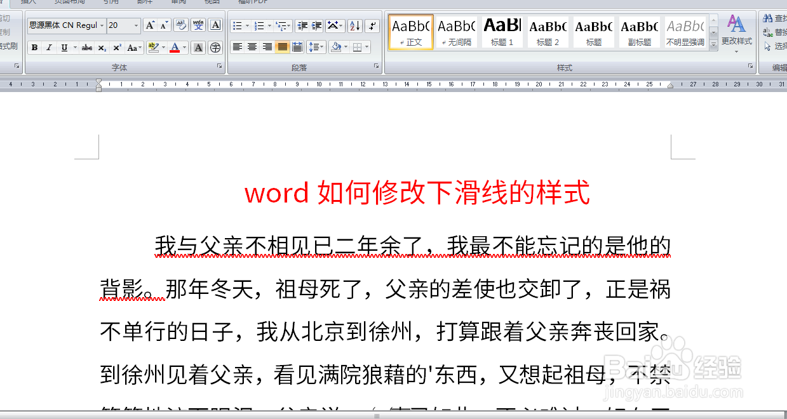Viewport: 787px width, 419px height.
Task: Align text to the left
Action: pos(237,47)
